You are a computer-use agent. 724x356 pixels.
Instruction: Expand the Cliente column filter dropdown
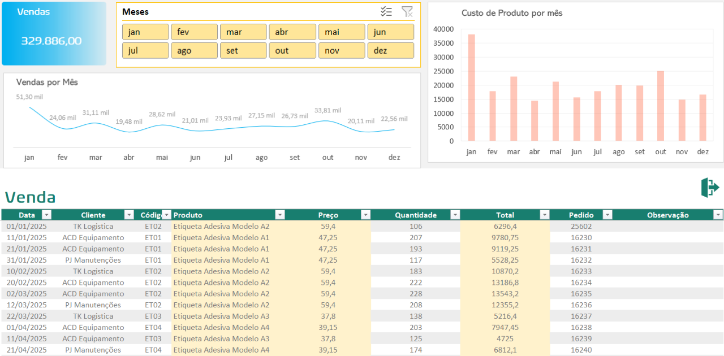129,215
